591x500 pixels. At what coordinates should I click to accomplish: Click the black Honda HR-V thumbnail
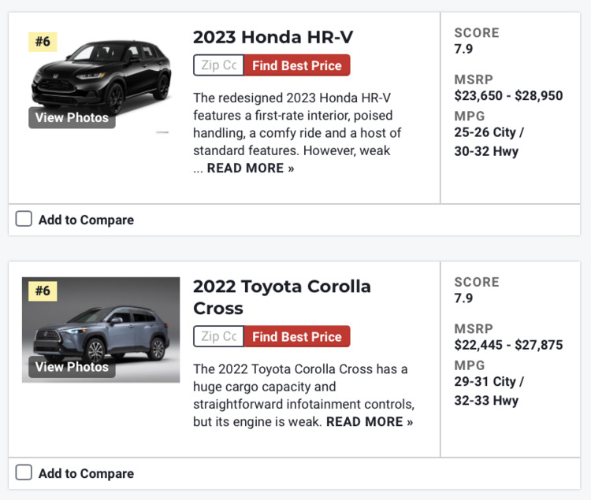(x=101, y=77)
